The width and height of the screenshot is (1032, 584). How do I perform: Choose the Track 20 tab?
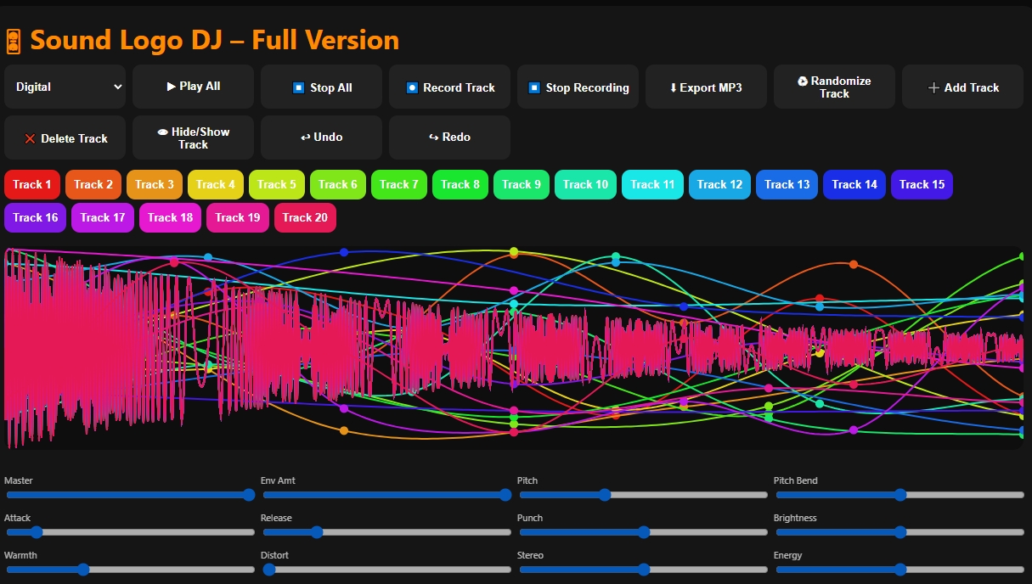coord(305,217)
